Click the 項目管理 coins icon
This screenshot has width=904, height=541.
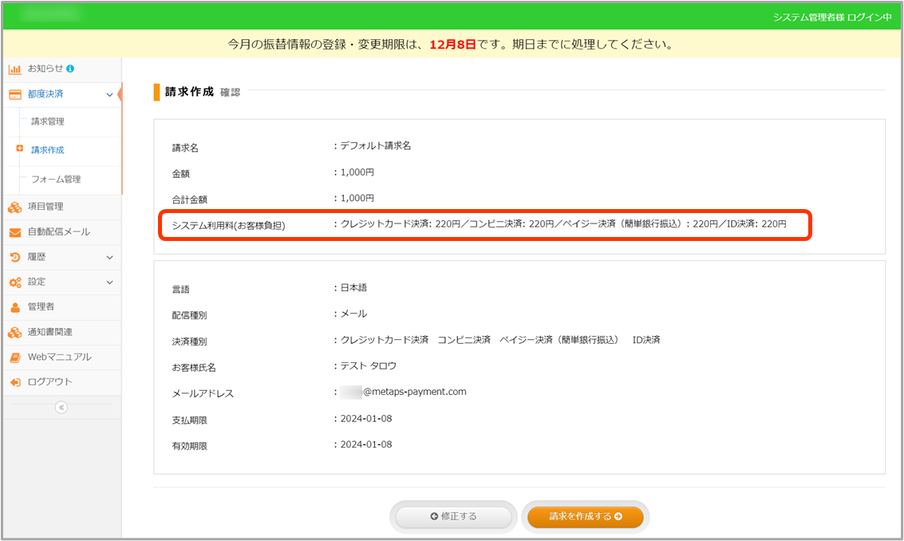(14, 207)
